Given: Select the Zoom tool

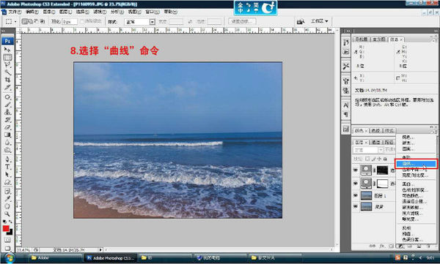Looking at the screenshot, I should [x=7, y=214].
